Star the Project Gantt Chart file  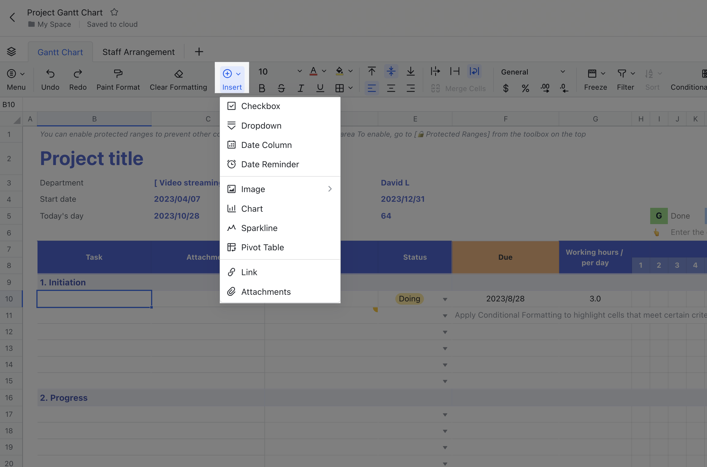click(x=114, y=12)
